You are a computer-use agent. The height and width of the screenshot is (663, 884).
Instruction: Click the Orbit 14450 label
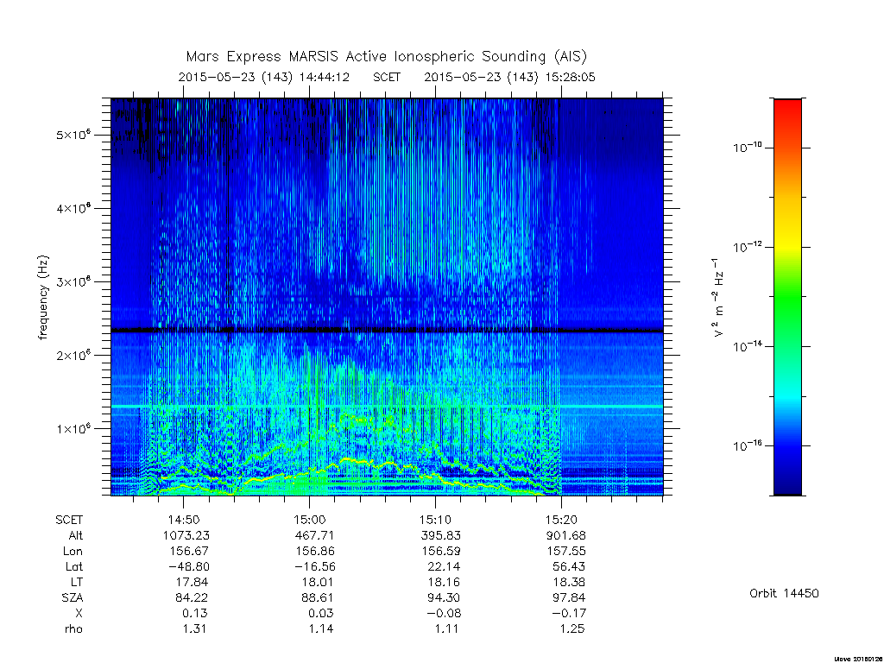(784, 593)
